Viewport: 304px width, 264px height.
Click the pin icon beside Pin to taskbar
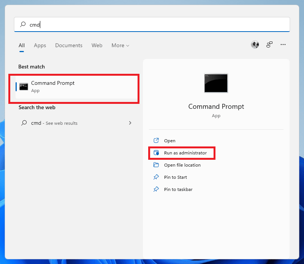point(156,189)
